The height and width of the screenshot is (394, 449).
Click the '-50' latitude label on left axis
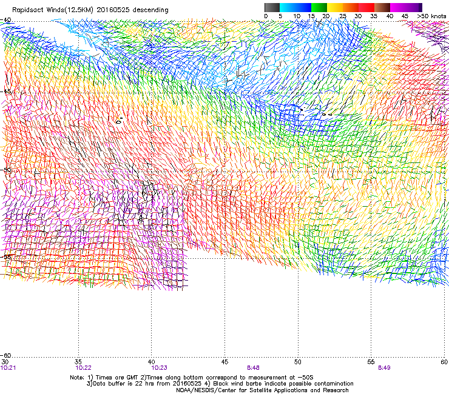pyautogui.click(x=5, y=170)
